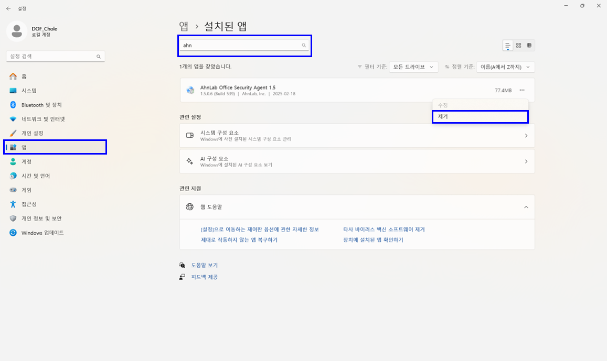Open the 정렬 기준 sort dropdown
The width and height of the screenshot is (607, 361).
coord(505,67)
